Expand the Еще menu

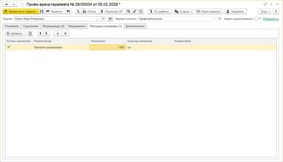[x=265, y=11]
